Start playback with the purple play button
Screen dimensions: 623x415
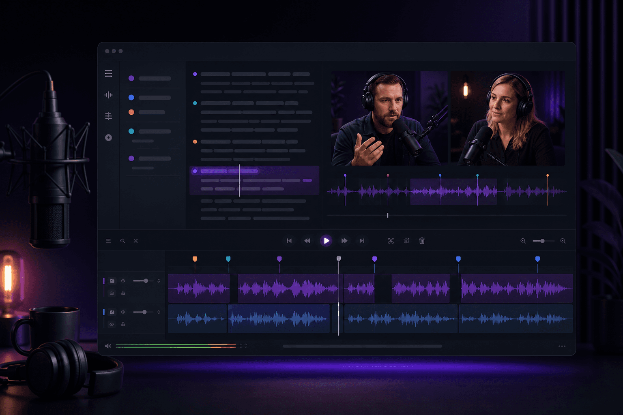point(326,241)
